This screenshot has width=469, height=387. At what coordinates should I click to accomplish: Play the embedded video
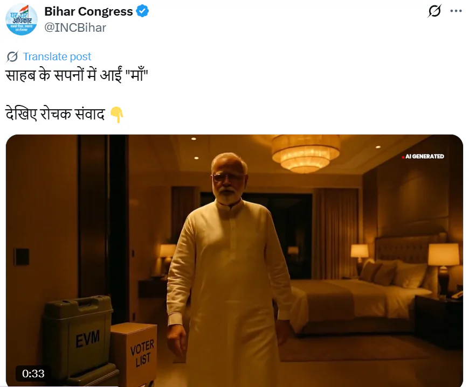point(235,261)
